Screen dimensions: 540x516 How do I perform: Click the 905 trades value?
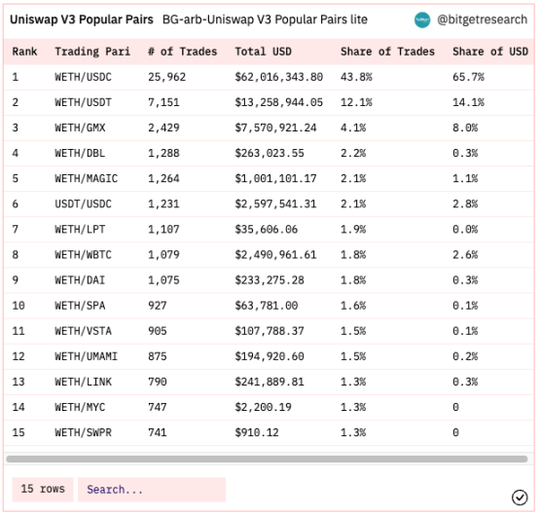coord(158,331)
